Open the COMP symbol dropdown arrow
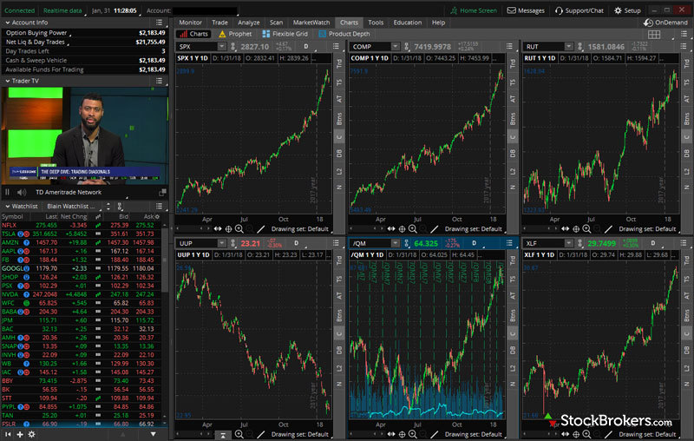Viewport: 694px width, 441px height. coord(395,47)
